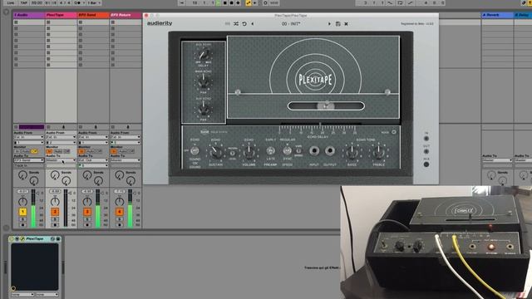
Task: Click the PlexiTape device XY pad
Action: pos(35,267)
